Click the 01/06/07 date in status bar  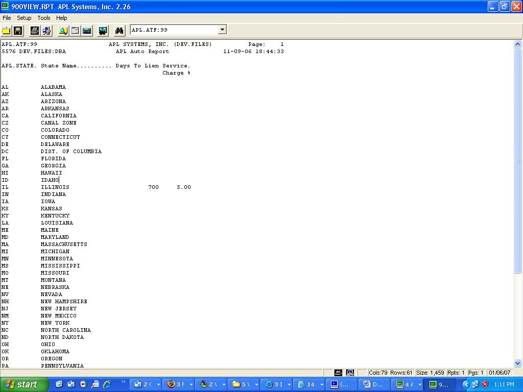[500, 373]
